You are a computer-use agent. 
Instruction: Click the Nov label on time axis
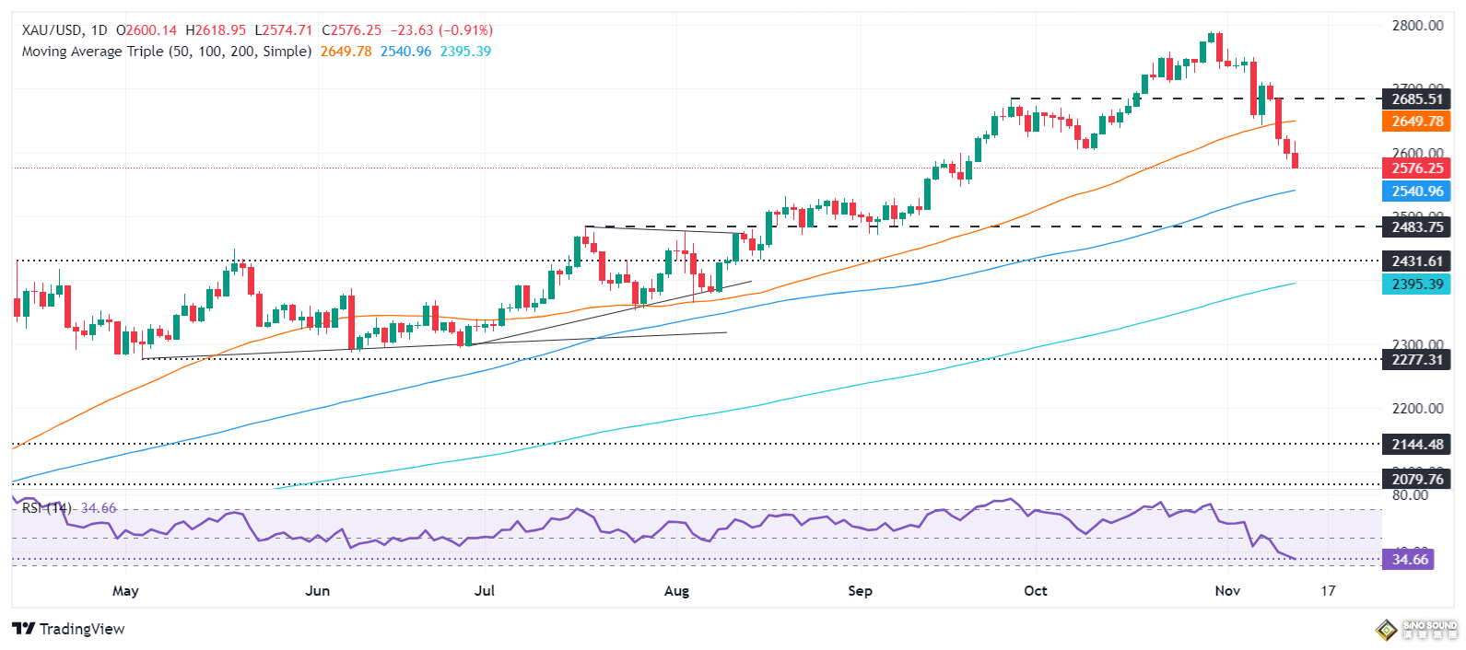coord(1226,591)
